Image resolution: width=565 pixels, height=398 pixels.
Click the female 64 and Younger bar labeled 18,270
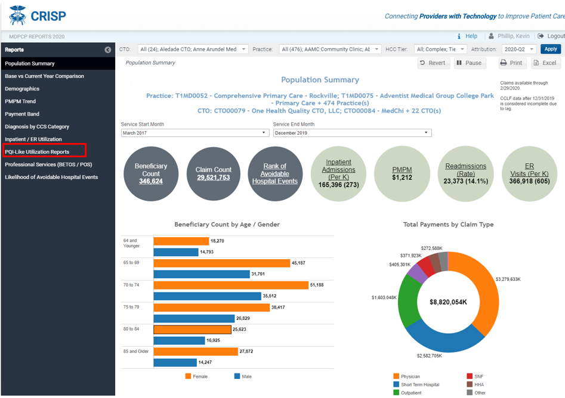click(181, 241)
